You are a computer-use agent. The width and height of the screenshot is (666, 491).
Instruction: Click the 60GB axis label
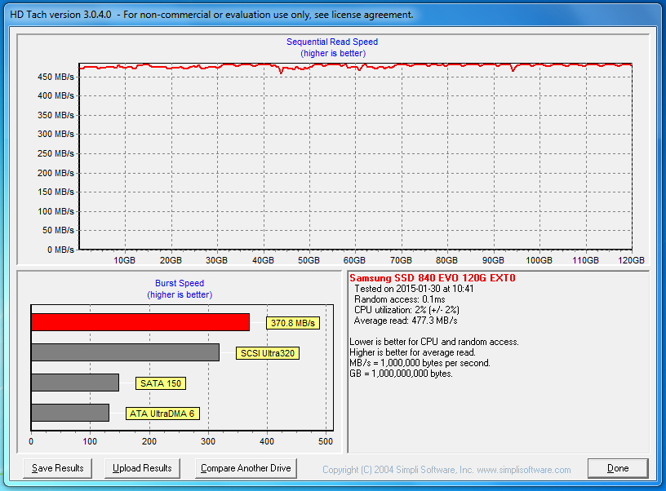pos(354,260)
